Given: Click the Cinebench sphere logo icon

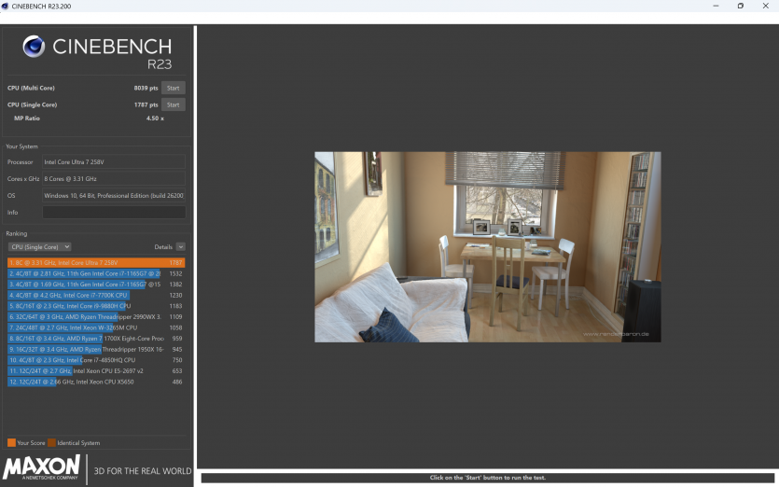Looking at the screenshot, I should tap(34, 47).
